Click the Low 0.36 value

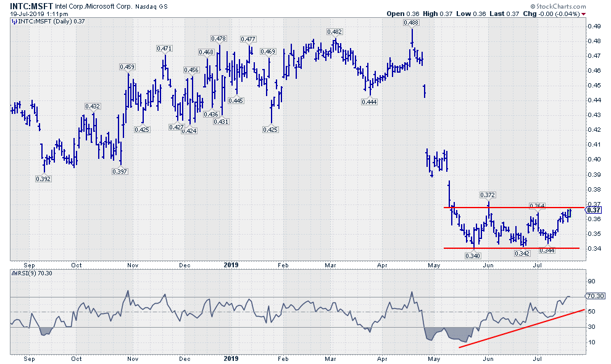(471, 14)
